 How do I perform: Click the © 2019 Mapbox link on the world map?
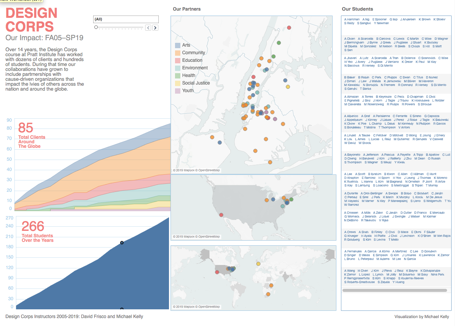coord(185,306)
